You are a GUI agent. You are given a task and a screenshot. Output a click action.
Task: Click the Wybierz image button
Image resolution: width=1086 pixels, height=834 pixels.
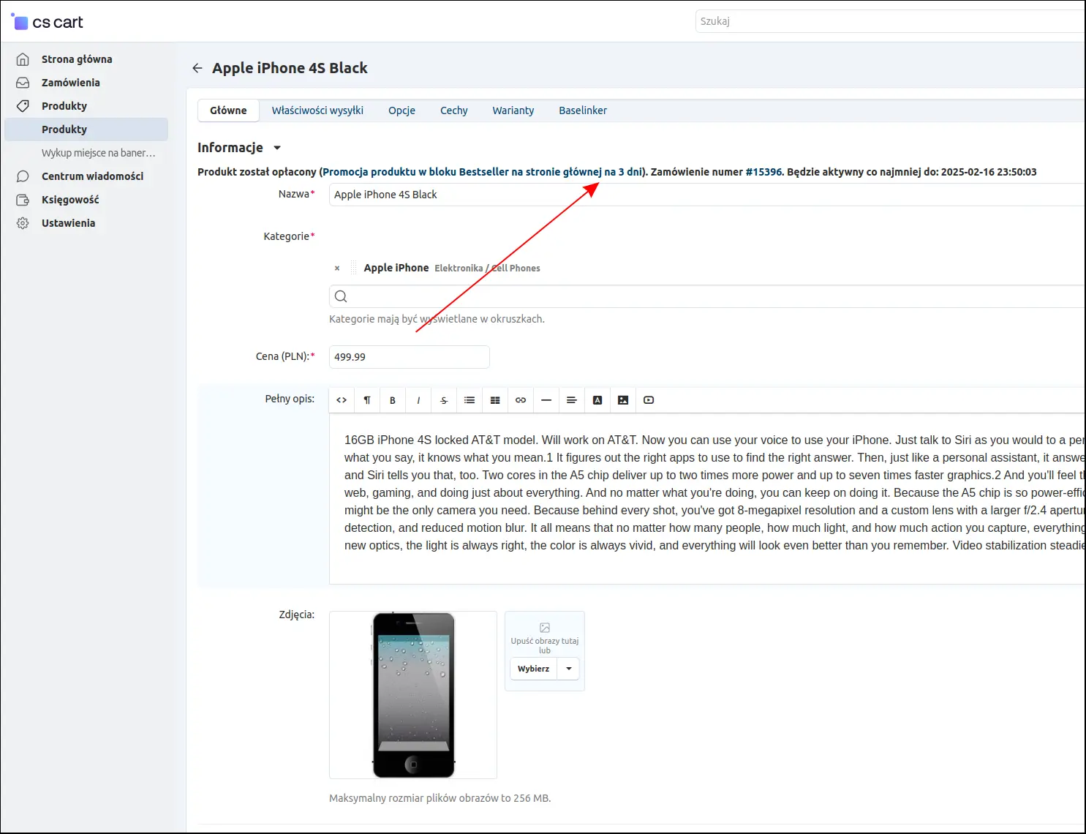pyautogui.click(x=533, y=669)
